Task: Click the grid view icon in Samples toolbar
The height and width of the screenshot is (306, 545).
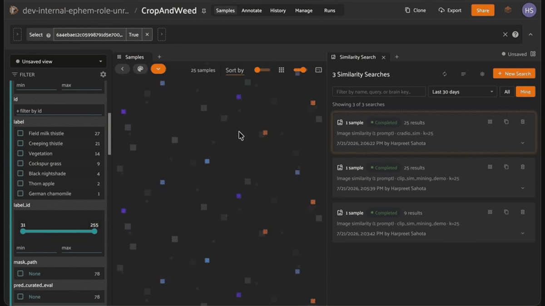Action: coord(282,70)
